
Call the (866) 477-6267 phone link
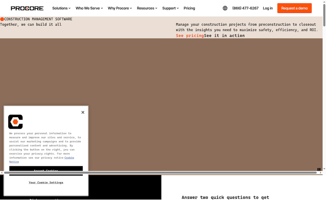coord(245,8)
